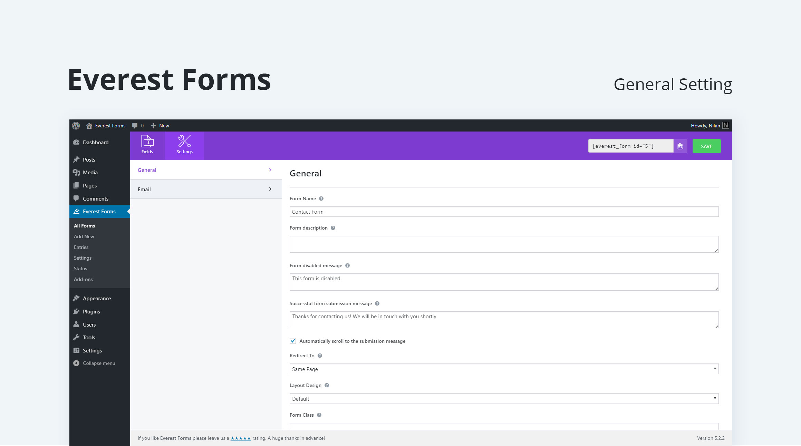Click the Everest Forms menu icon

76,211
